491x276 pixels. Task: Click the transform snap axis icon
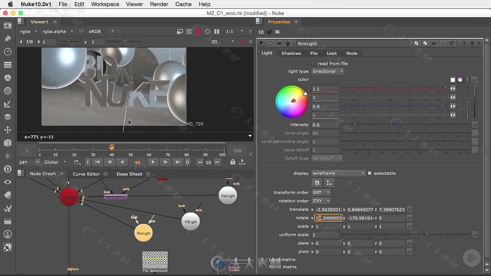tap(329, 183)
